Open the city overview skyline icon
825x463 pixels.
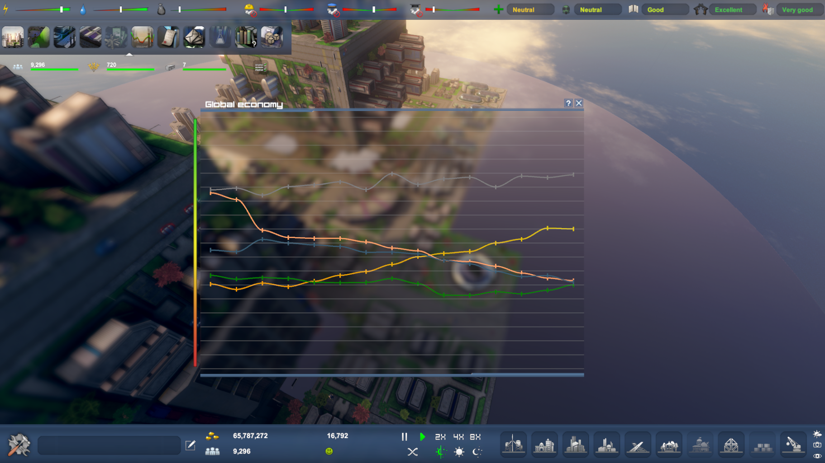(13, 37)
